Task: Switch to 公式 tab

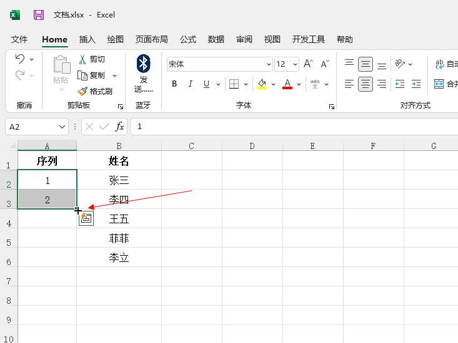Action: click(x=188, y=39)
